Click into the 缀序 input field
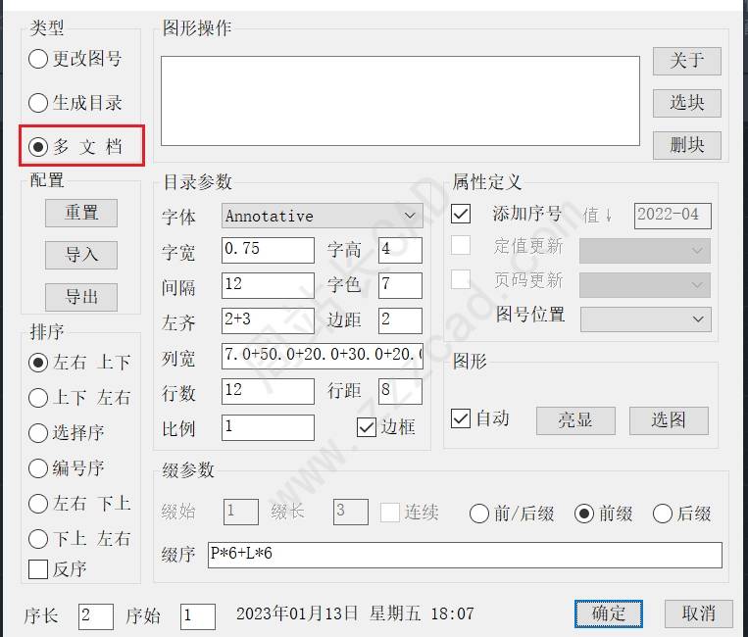 (465, 555)
